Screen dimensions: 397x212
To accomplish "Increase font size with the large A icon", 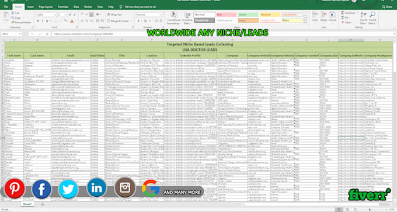I will click(70, 15).
